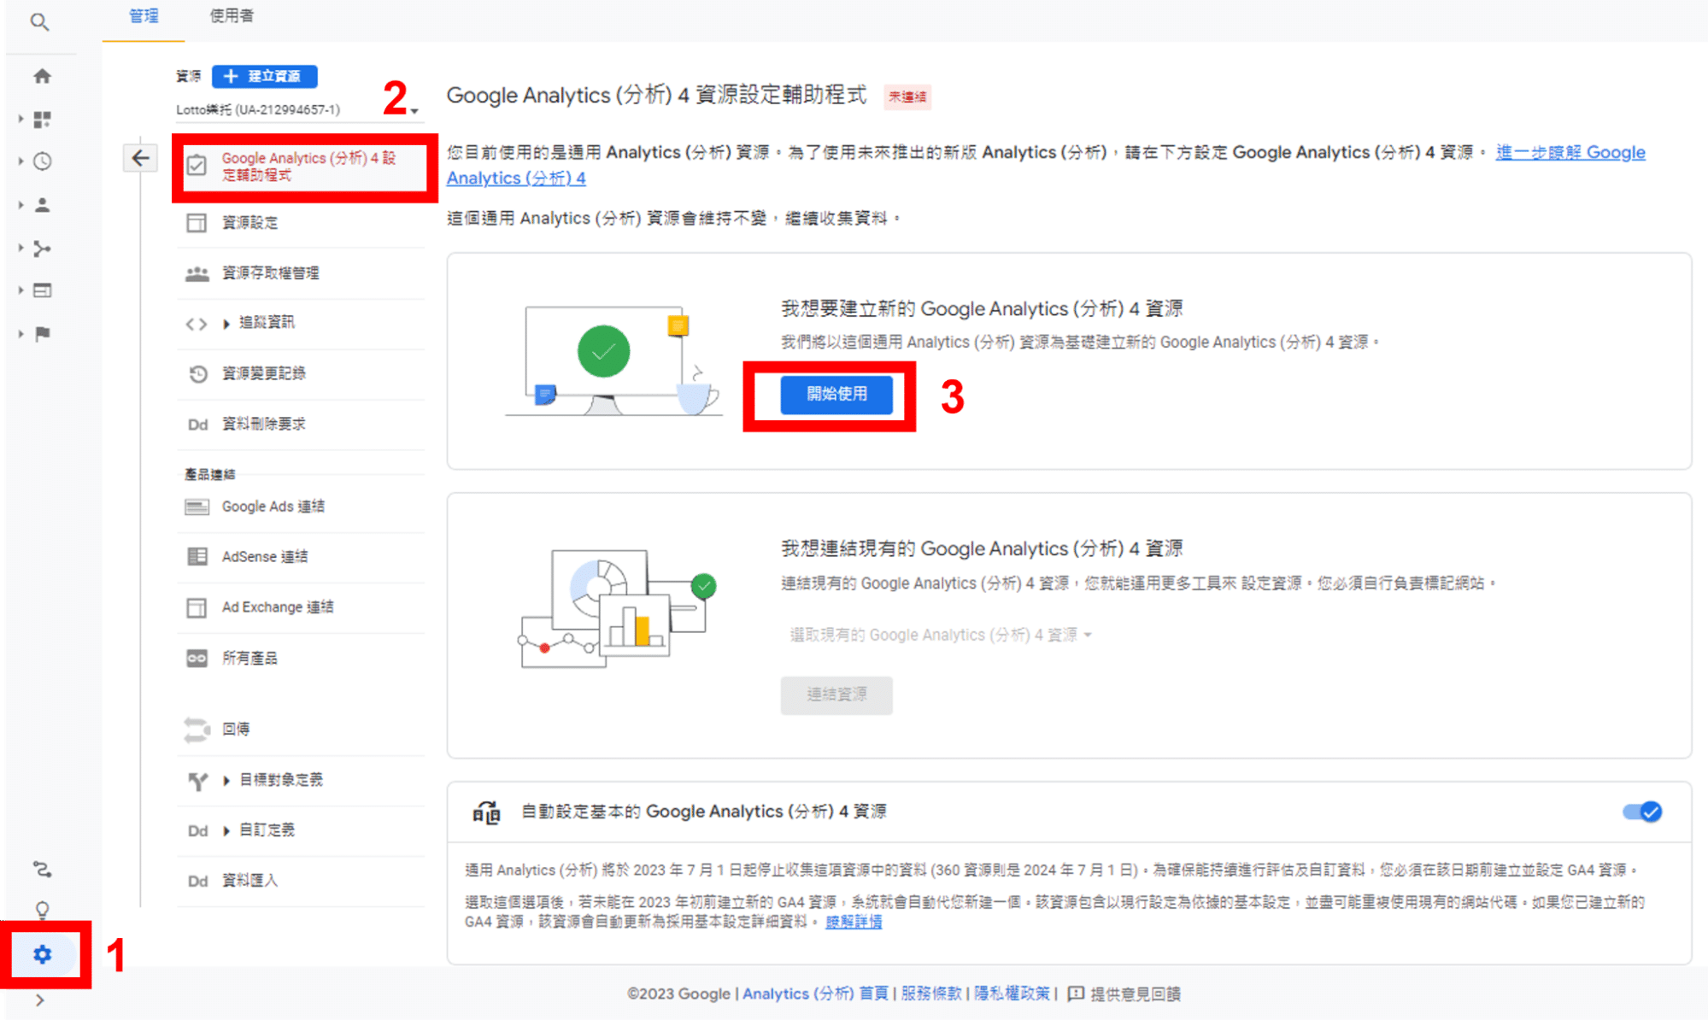Open the 選取現有的 GA4 資源 dropdown

tap(940, 635)
